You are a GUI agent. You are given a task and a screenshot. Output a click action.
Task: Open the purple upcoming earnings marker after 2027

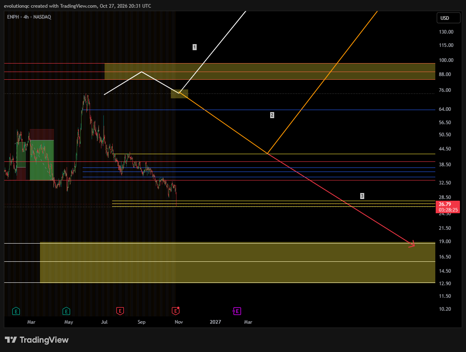pyautogui.click(x=237, y=311)
